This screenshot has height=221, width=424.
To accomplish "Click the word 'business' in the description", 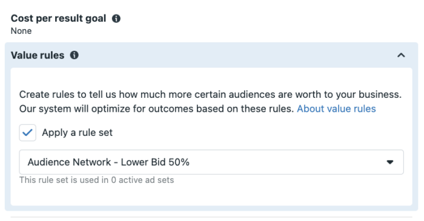I will click(x=379, y=94).
